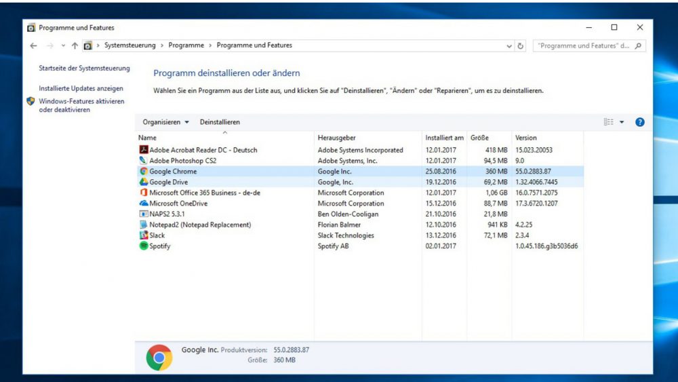Click the back navigation arrow
This screenshot has height=382, width=678.
(x=34, y=46)
